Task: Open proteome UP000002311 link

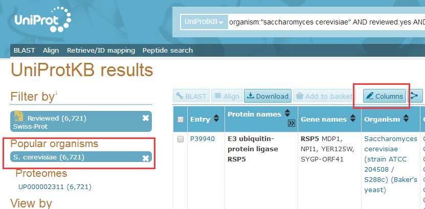Action: tap(55, 187)
